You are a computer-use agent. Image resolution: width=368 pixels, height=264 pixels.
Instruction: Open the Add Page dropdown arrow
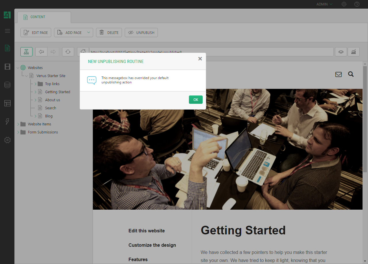89,32
